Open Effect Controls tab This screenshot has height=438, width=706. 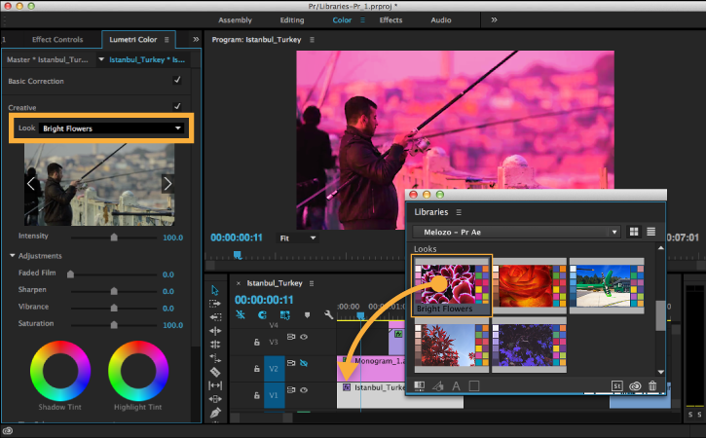tap(57, 40)
